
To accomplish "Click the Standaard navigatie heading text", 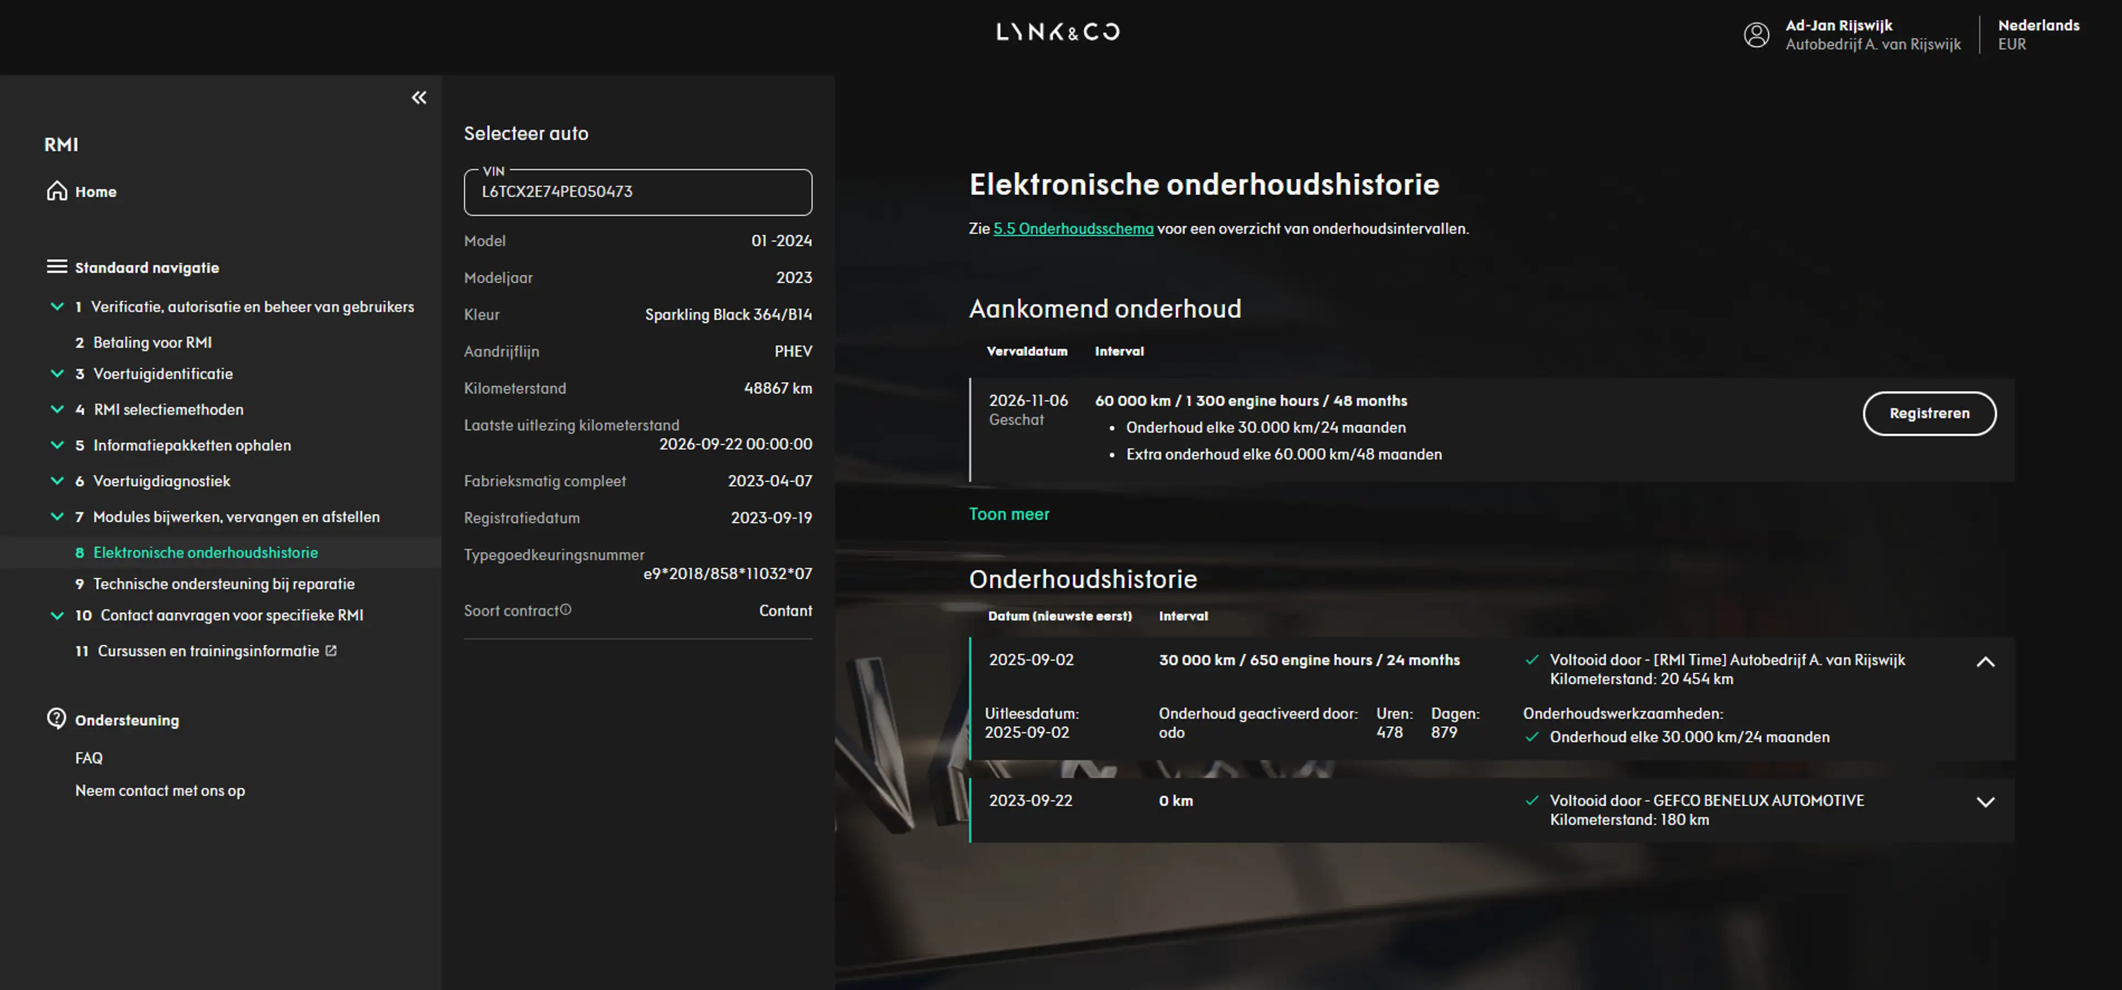I will 146,267.
